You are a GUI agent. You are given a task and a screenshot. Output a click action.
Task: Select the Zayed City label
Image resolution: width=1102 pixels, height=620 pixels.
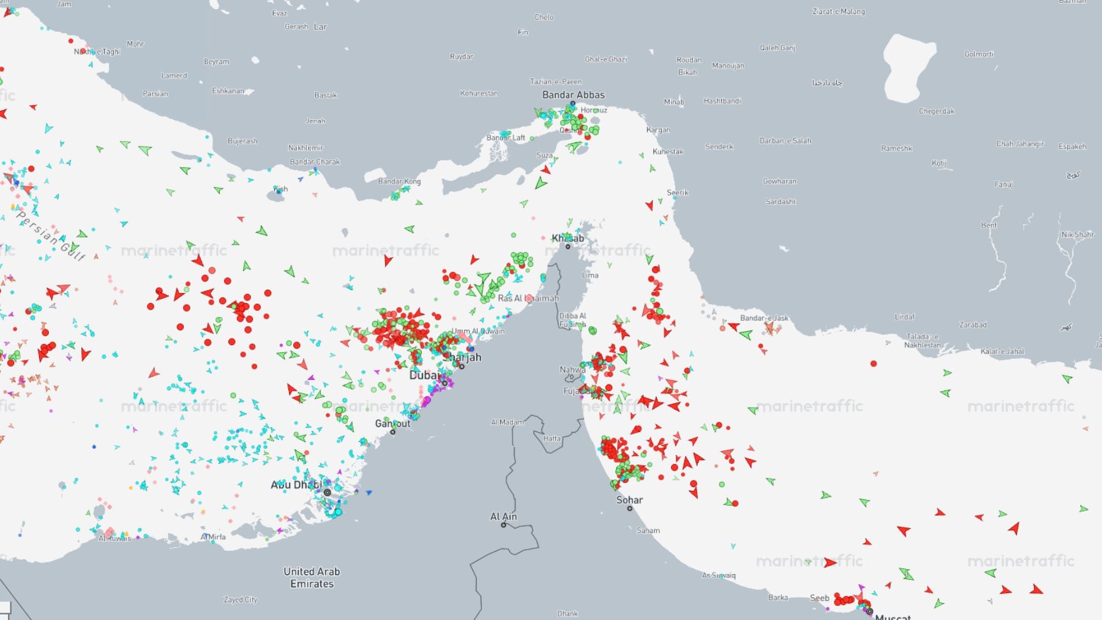click(240, 600)
